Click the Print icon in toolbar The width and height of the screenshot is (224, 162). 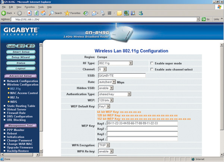click(103, 13)
